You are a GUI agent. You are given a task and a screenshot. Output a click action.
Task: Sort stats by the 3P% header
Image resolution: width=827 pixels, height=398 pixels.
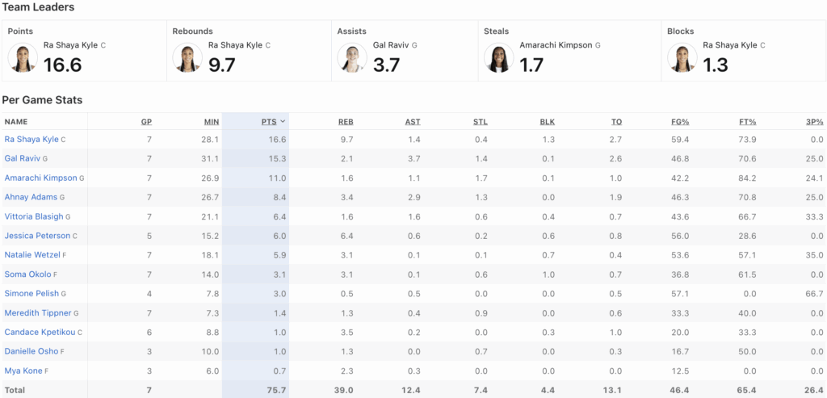coord(814,122)
